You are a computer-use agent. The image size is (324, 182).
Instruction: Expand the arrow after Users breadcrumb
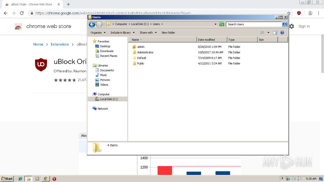pos(162,24)
